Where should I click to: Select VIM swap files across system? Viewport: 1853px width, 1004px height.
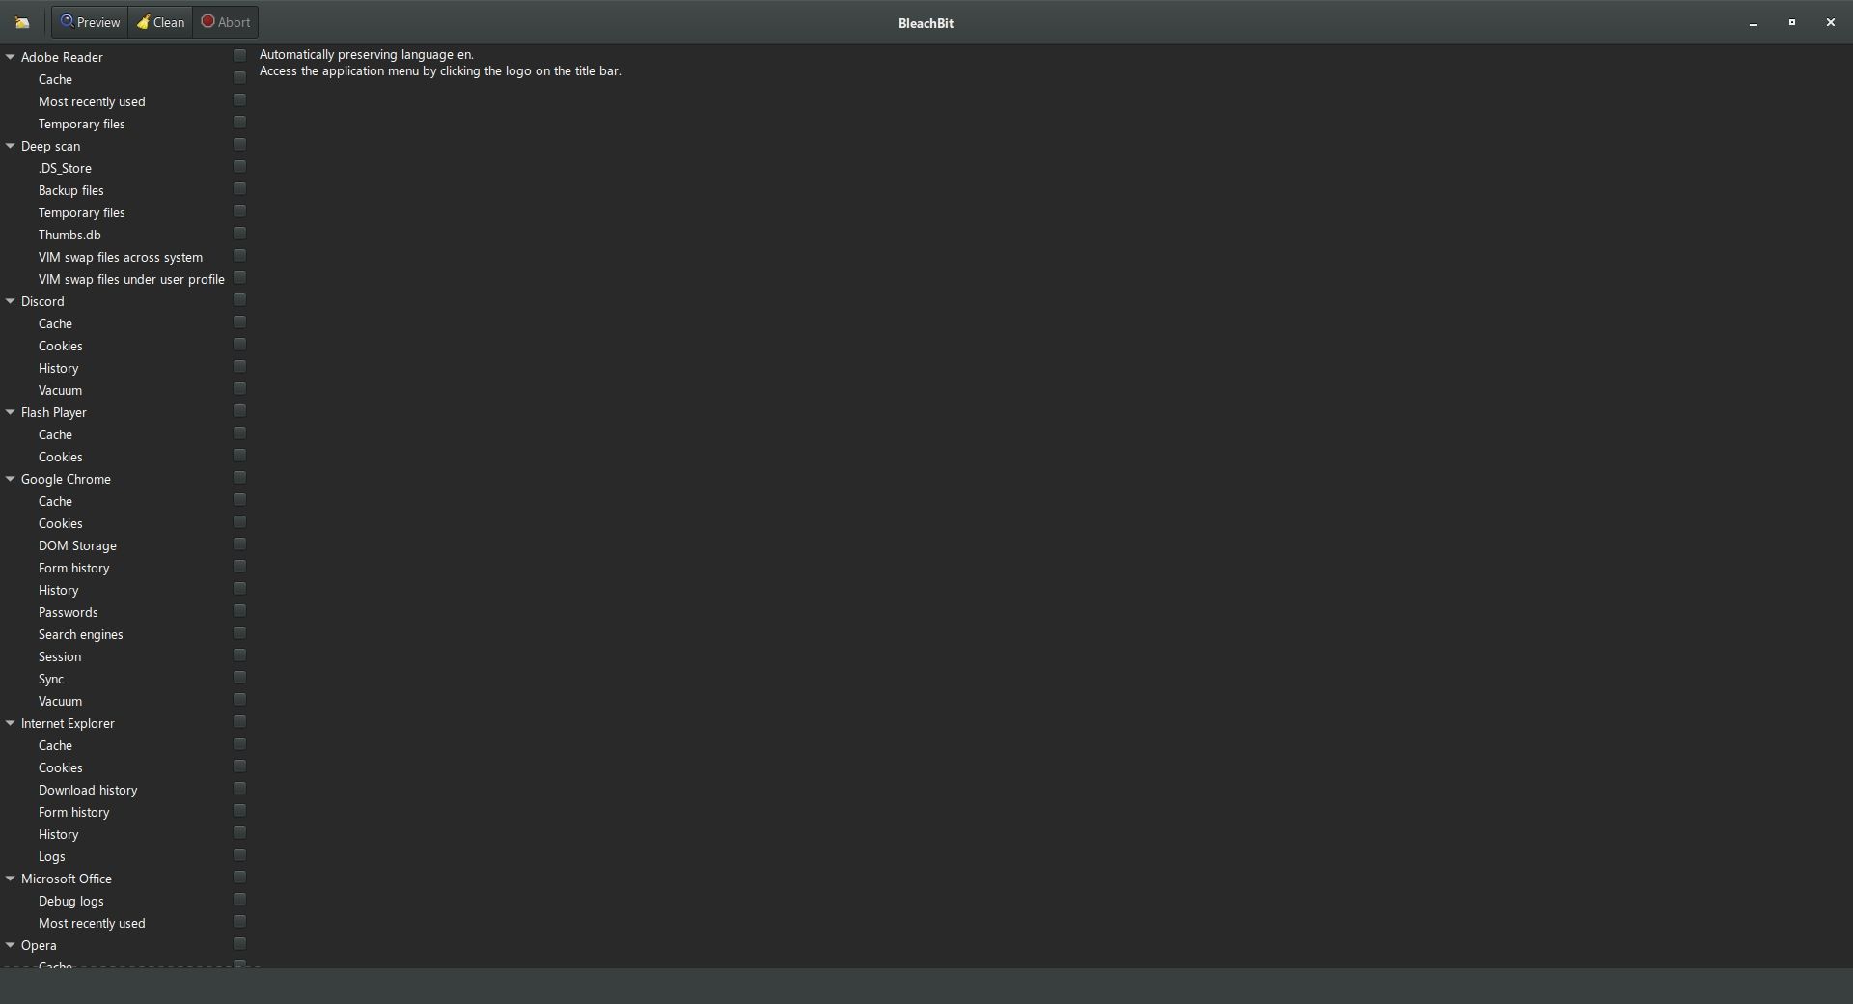[120, 257]
